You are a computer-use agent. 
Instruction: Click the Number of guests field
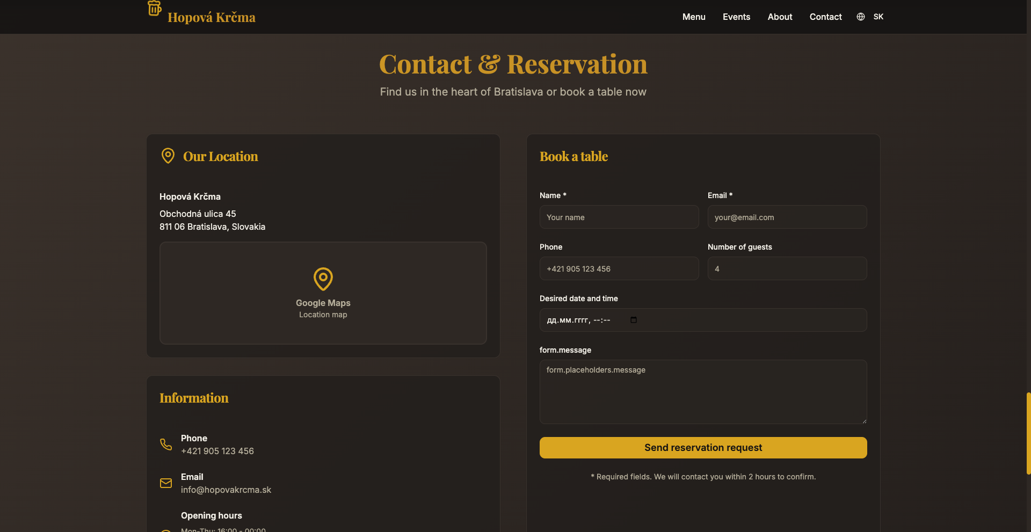pos(787,269)
